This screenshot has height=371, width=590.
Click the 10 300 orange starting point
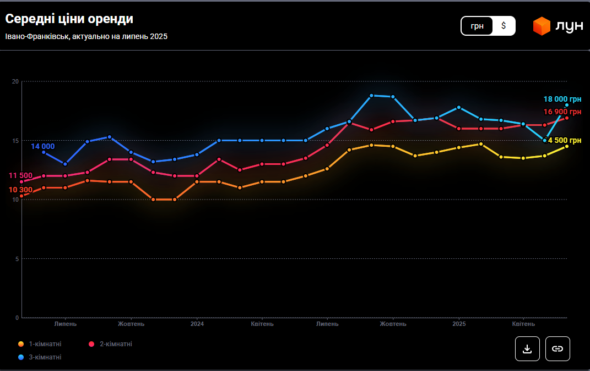click(22, 196)
